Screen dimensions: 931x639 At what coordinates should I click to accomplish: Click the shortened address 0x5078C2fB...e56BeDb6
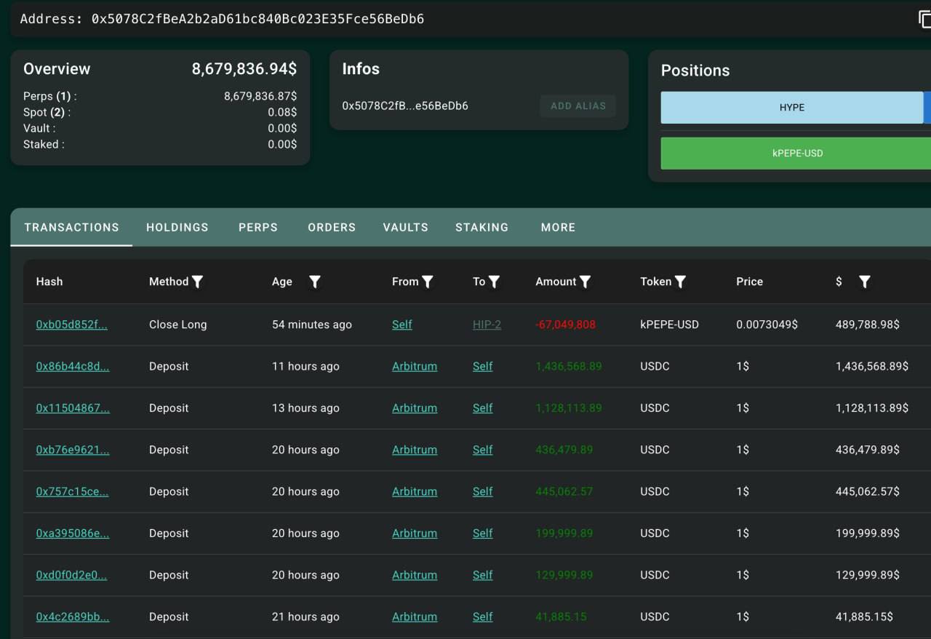pos(405,106)
